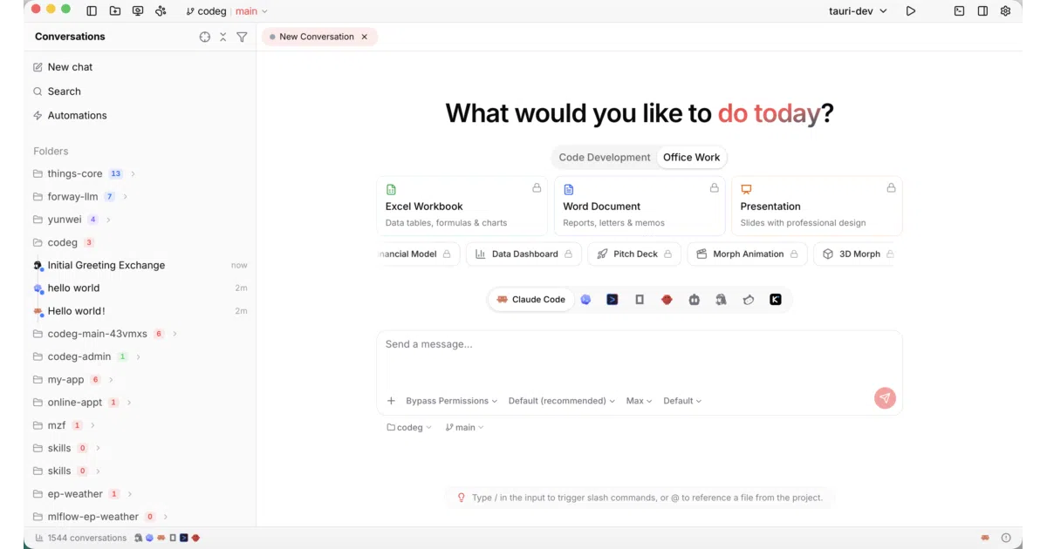Choose the Claude Code agent
Image resolution: width=1047 pixels, height=549 pixels.
click(530, 300)
